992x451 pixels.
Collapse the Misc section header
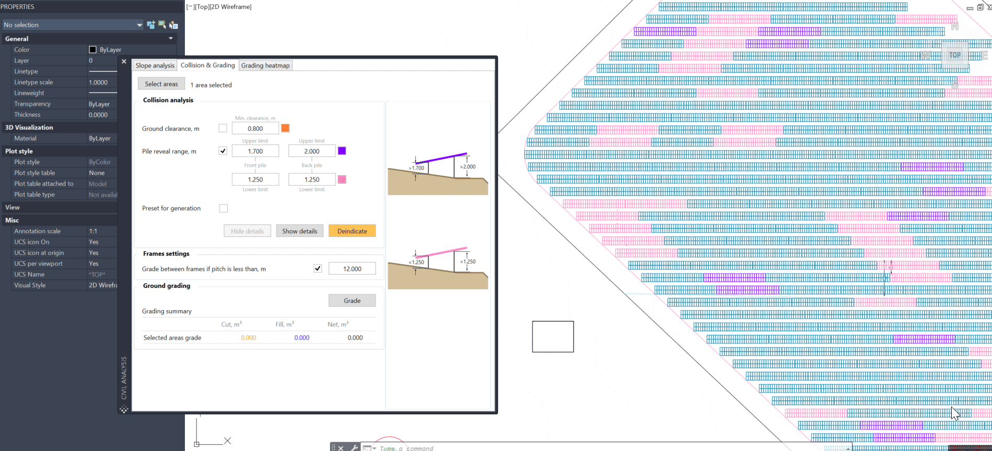point(59,220)
